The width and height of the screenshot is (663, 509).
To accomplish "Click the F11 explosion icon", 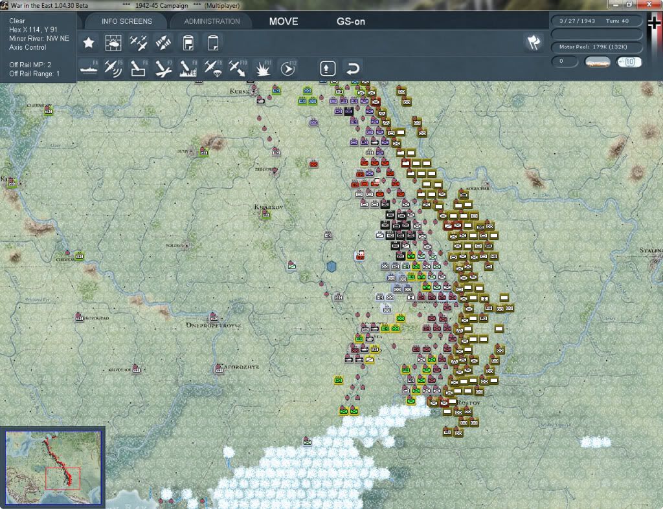I will pyautogui.click(x=263, y=69).
